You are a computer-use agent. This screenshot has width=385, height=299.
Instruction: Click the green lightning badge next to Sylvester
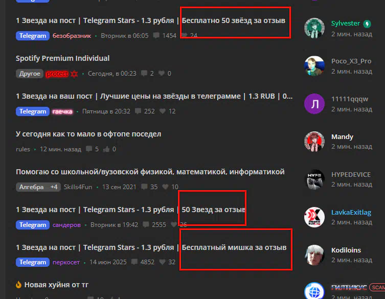[367, 24]
